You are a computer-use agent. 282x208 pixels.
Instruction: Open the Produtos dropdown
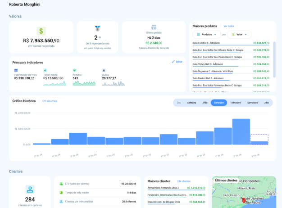206,35
